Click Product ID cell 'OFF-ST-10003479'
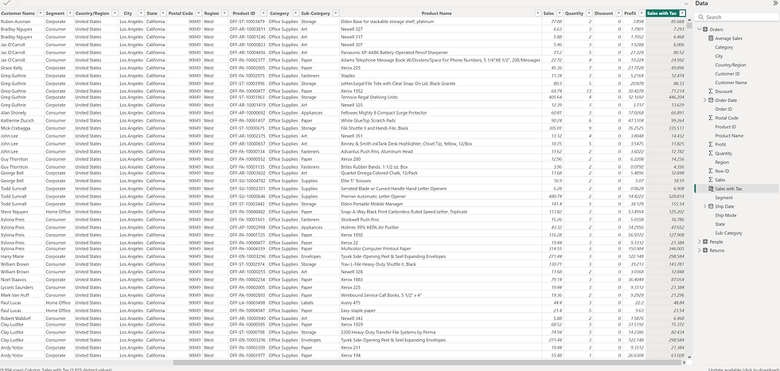The width and height of the screenshot is (780, 371). pos(248,21)
